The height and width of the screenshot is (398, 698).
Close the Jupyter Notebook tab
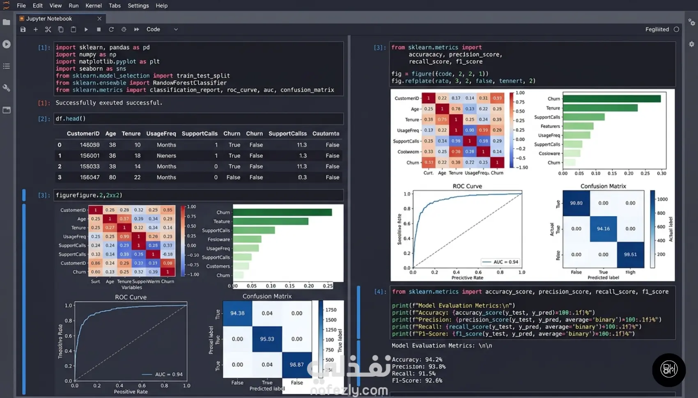pyautogui.click(x=99, y=19)
